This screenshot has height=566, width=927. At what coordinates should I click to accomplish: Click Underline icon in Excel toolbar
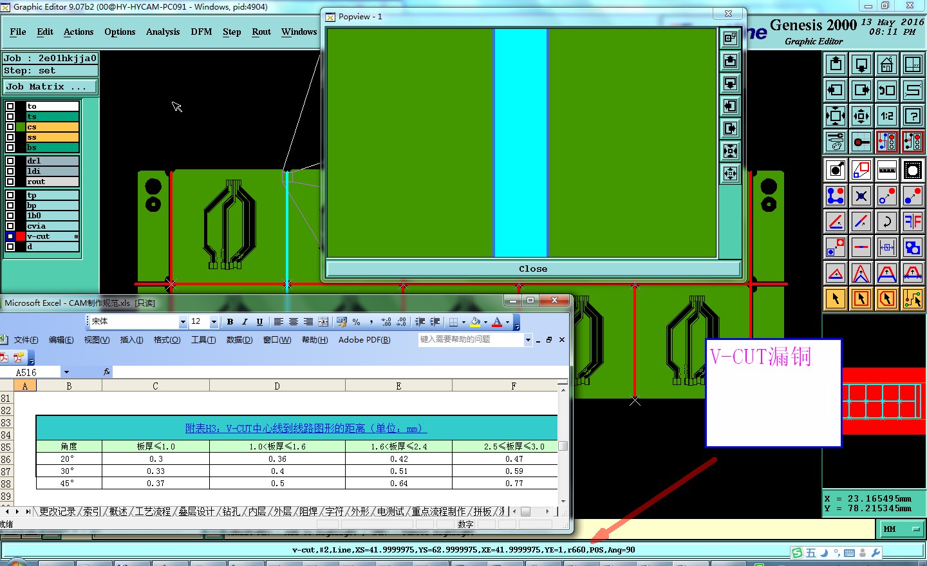pyautogui.click(x=259, y=321)
